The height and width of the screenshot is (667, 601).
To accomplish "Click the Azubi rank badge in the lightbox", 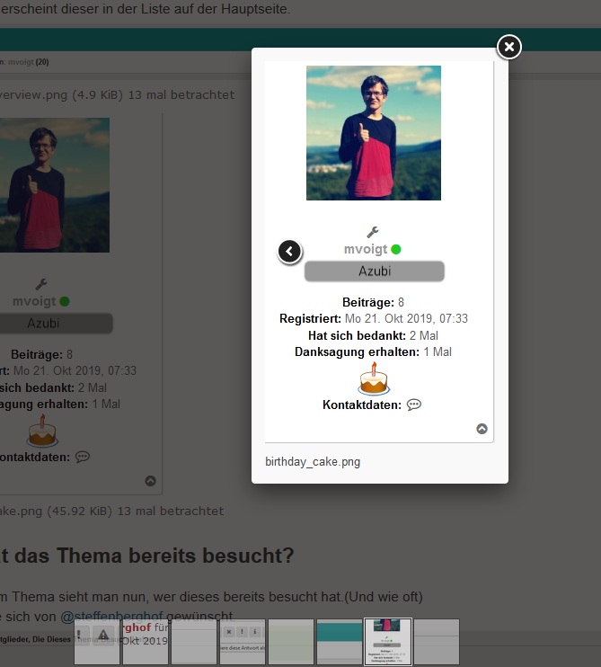I will click(374, 271).
